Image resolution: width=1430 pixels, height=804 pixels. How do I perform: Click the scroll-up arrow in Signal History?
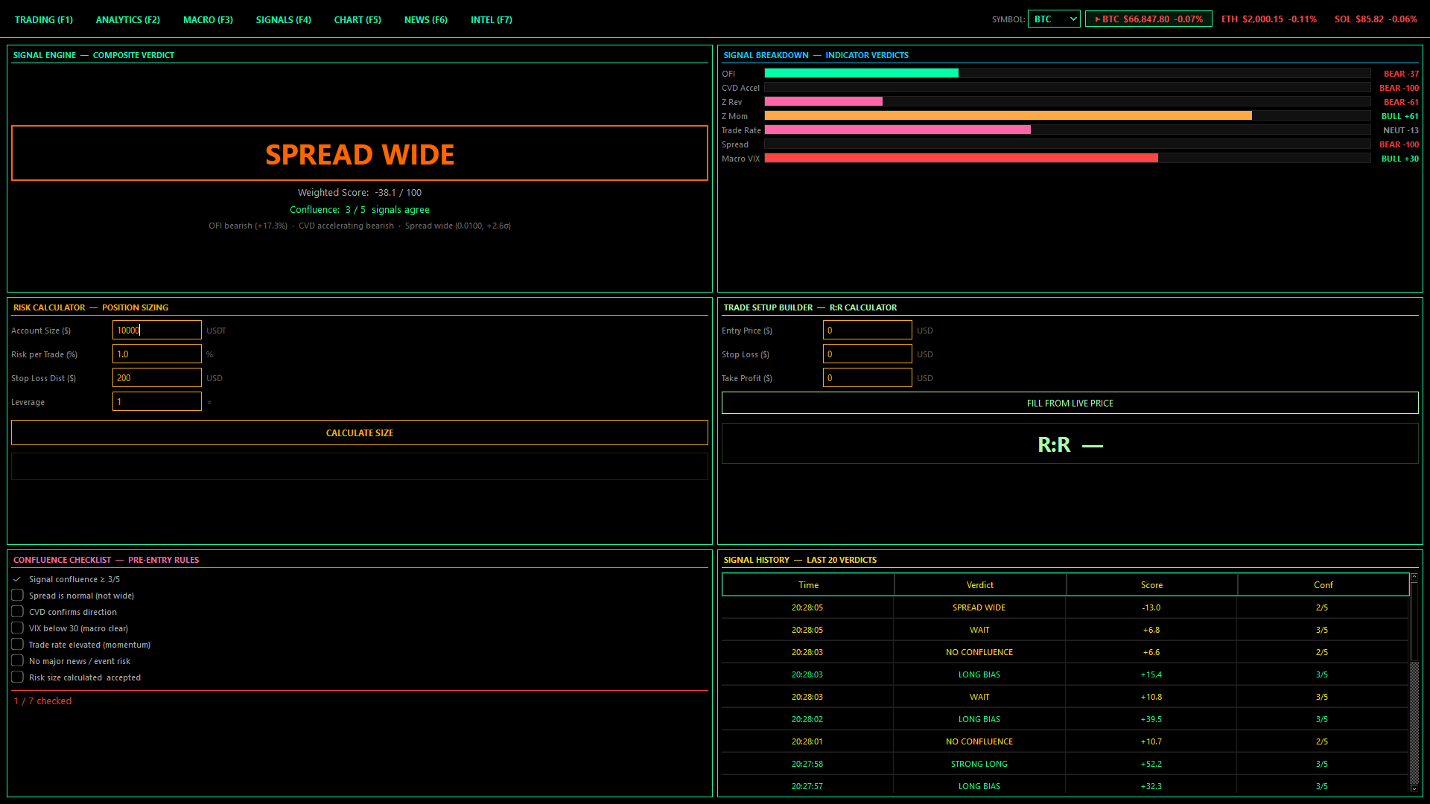point(1414,578)
